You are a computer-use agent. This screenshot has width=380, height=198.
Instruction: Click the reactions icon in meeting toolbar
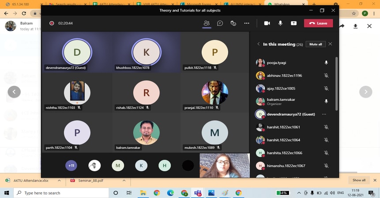(x=233, y=23)
